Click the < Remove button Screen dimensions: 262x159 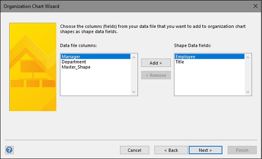click(156, 75)
